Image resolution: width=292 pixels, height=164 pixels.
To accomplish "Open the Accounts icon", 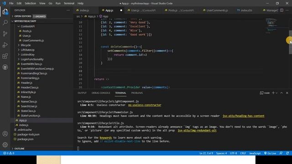I will (5, 133).
